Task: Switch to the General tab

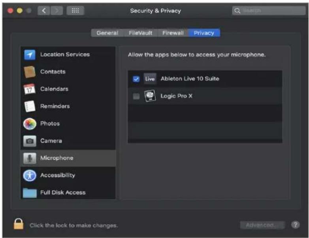Action: coord(107,33)
